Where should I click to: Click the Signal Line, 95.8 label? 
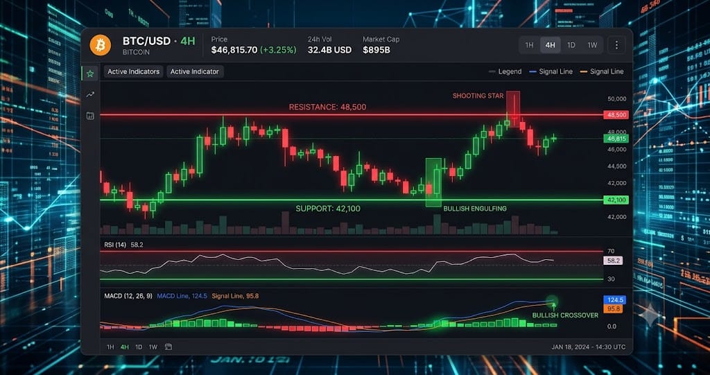coord(235,296)
